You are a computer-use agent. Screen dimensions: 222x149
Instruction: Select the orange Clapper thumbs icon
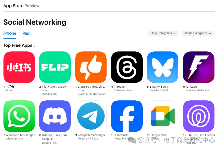click(x=91, y=67)
